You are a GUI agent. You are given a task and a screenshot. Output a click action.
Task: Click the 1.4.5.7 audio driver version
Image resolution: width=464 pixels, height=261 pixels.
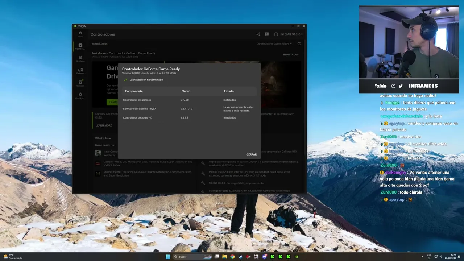[x=185, y=118]
